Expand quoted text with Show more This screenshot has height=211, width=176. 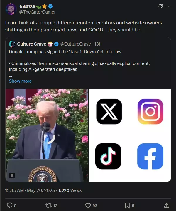20,81
